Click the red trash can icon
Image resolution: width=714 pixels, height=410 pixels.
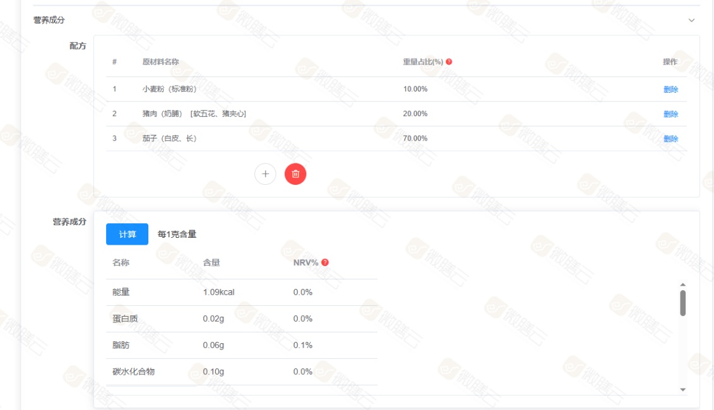click(x=295, y=174)
